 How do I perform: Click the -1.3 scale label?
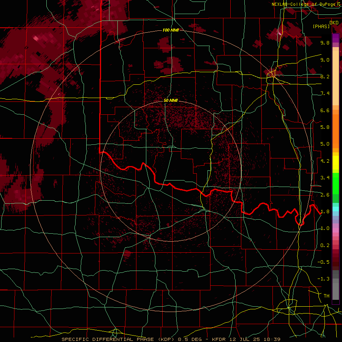click(x=323, y=279)
